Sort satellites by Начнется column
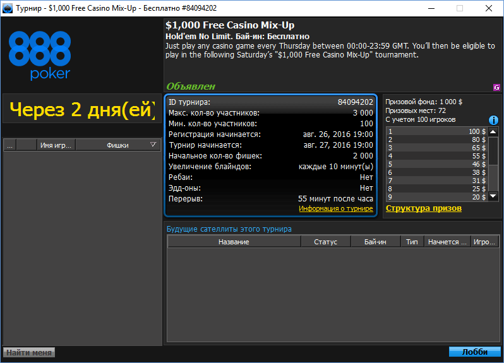The width and height of the screenshot is (504, 363). pos(447,242)
